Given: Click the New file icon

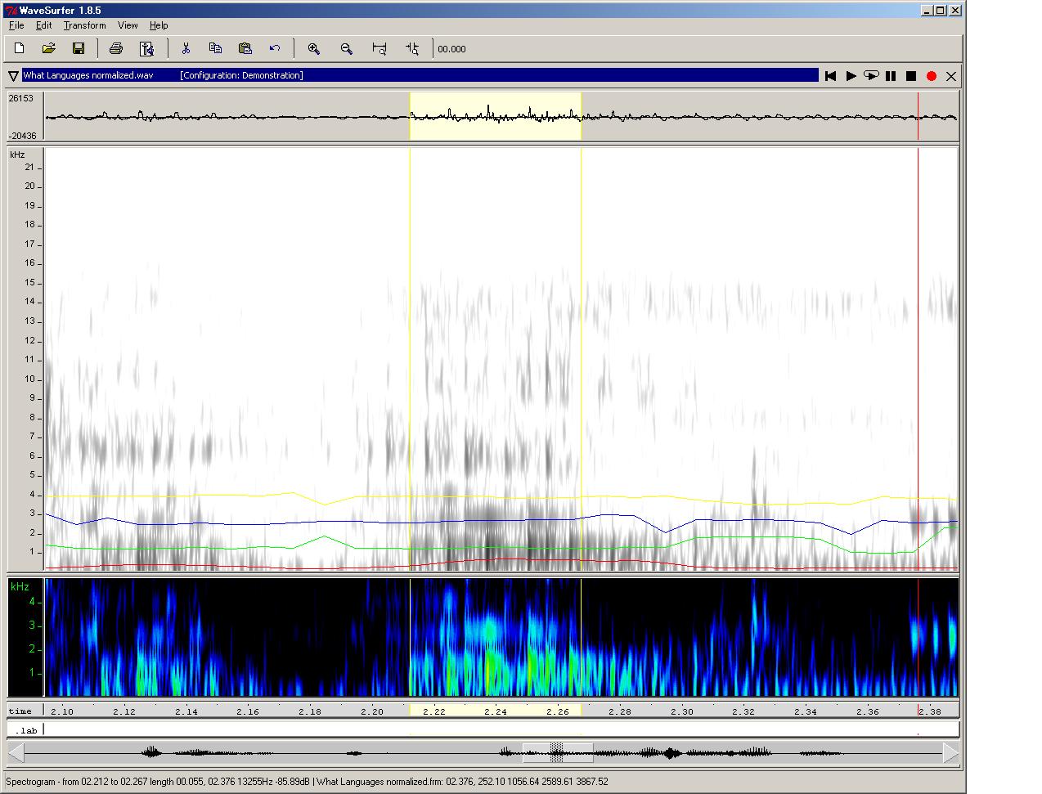Looking at the screenshot, I should 20,49.
